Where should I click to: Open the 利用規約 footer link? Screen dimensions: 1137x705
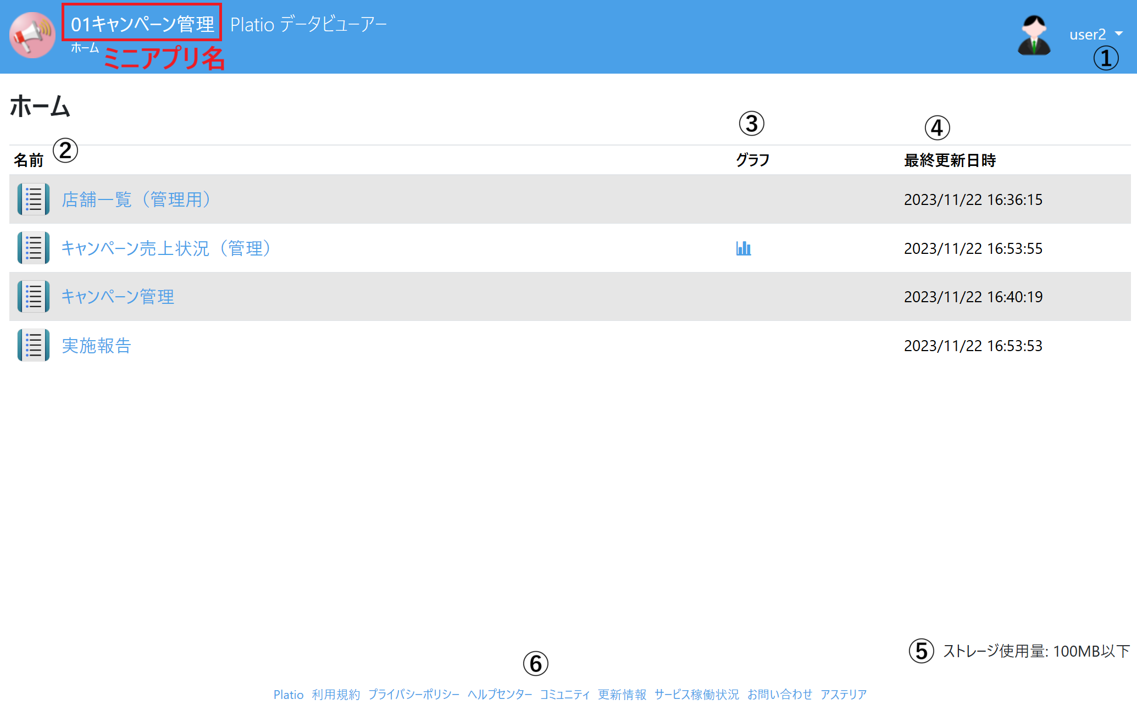click(x=336, y=695)
